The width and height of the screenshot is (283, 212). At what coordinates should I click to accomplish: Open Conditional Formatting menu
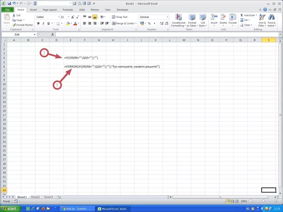(x=178, y=21)
